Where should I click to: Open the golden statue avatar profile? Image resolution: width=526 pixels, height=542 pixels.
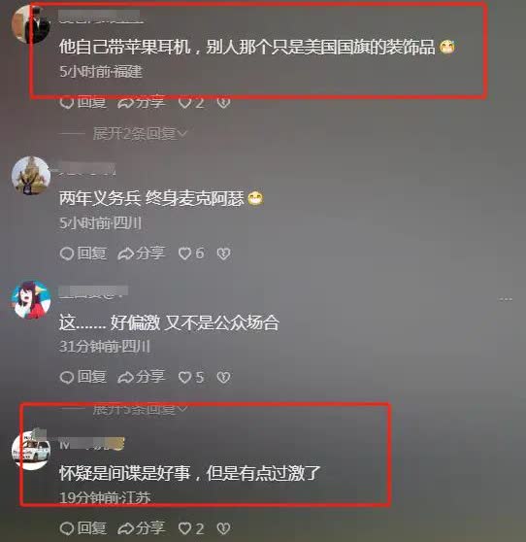(31, 176)
